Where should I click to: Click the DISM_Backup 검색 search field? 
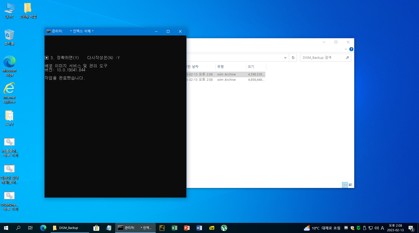(325, 58)
